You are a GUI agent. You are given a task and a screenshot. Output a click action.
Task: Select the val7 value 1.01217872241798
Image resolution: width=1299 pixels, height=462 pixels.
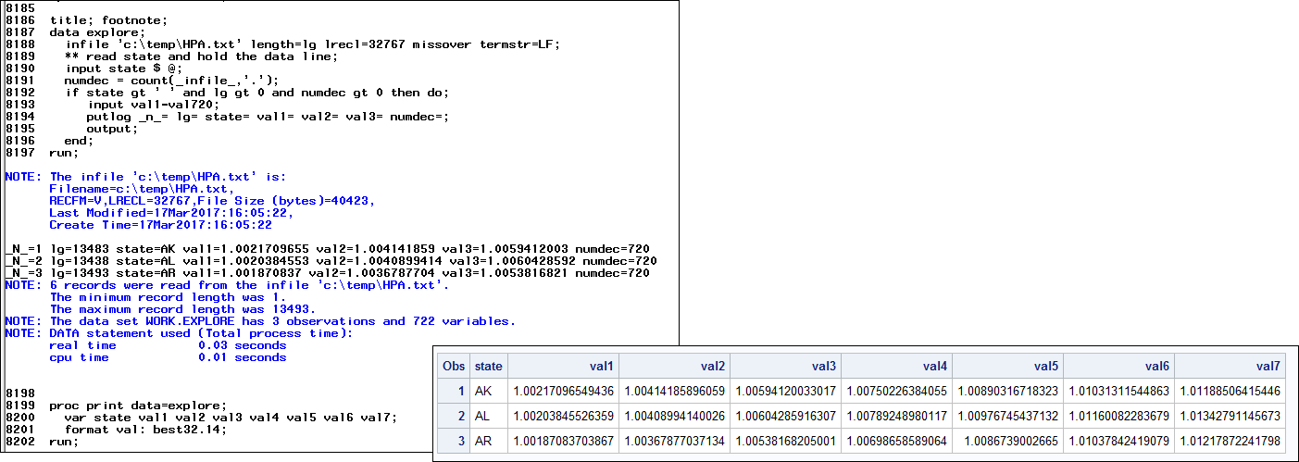(1231, 442)
